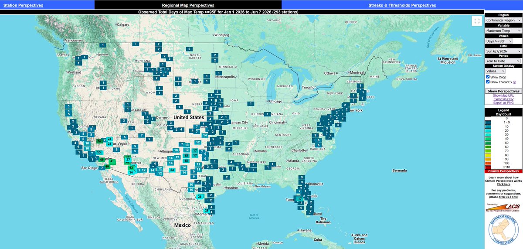This screenshot has width=523, height=249.
Task: Open the ACIS logo link
Action: (x=503, y=207)
